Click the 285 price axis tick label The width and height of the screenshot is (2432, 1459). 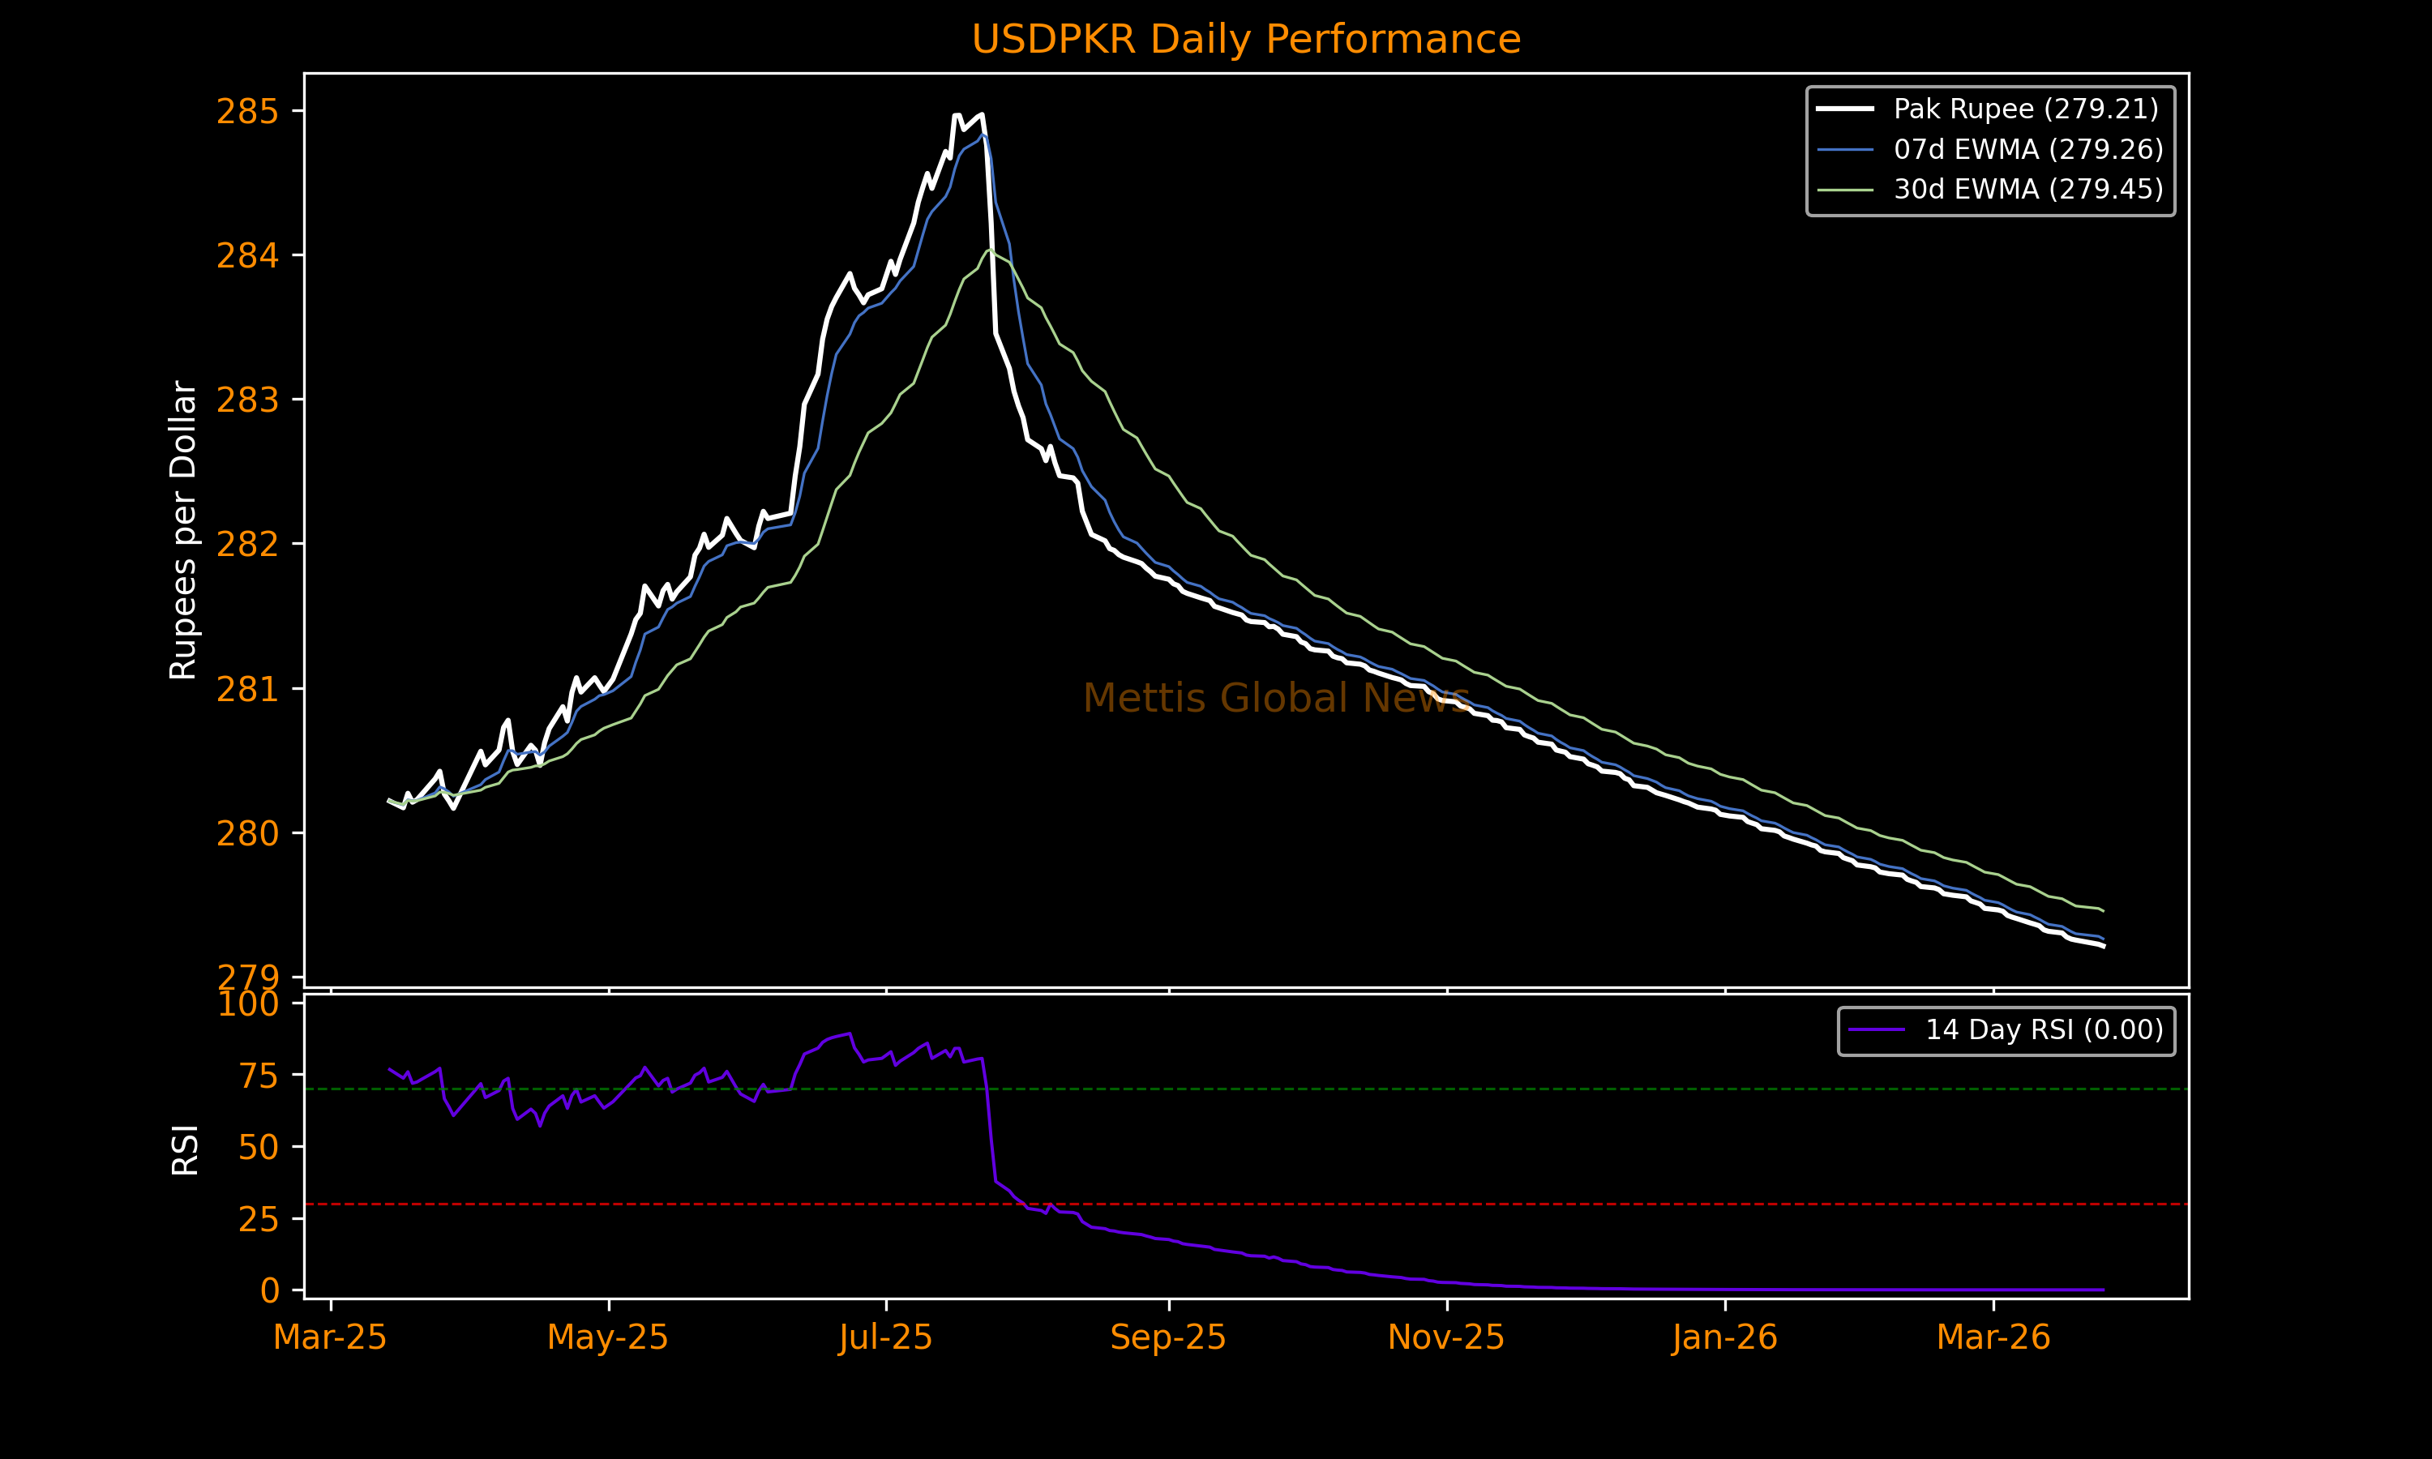[248, 112]
